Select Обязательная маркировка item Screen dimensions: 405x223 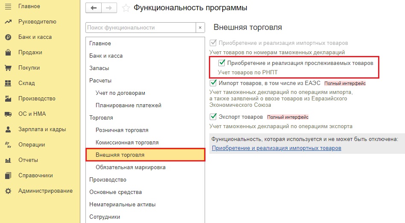pyautogui.click(x=145, y=167)
